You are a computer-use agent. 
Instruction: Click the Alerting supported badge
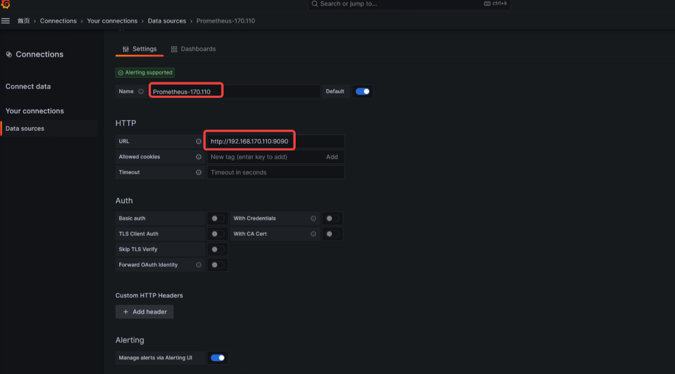[145, 72]
